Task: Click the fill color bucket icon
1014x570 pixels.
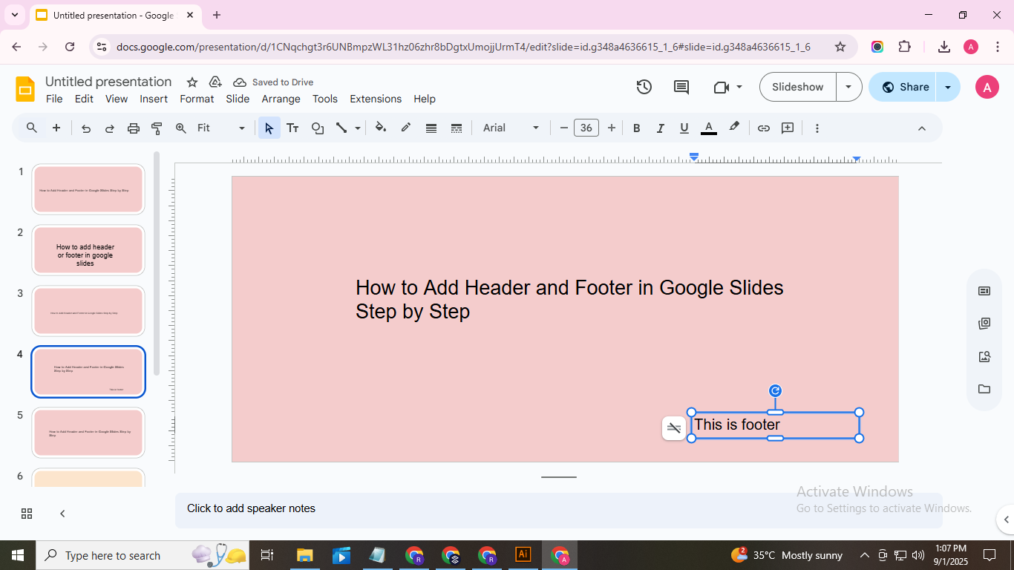Action: pyautogui.click(x=381, y=128)
